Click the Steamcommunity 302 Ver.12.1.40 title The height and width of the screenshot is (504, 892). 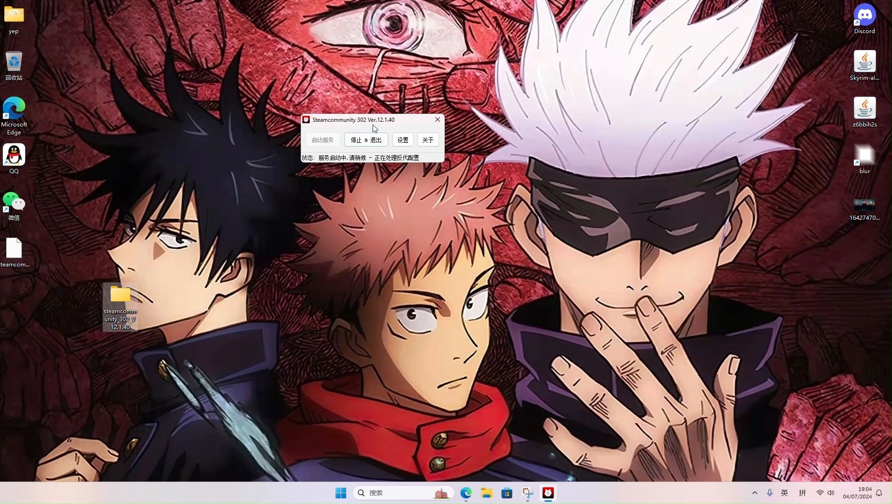354,119
